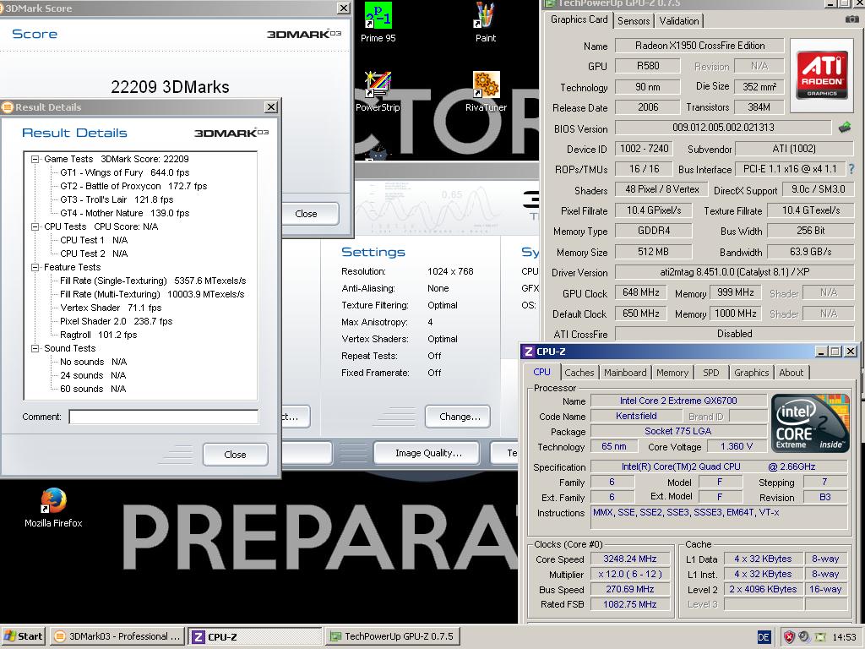Viewport: 865px width, 649px height.
Task: Launch Paint from the desktop icon
Action: [485, 22]
